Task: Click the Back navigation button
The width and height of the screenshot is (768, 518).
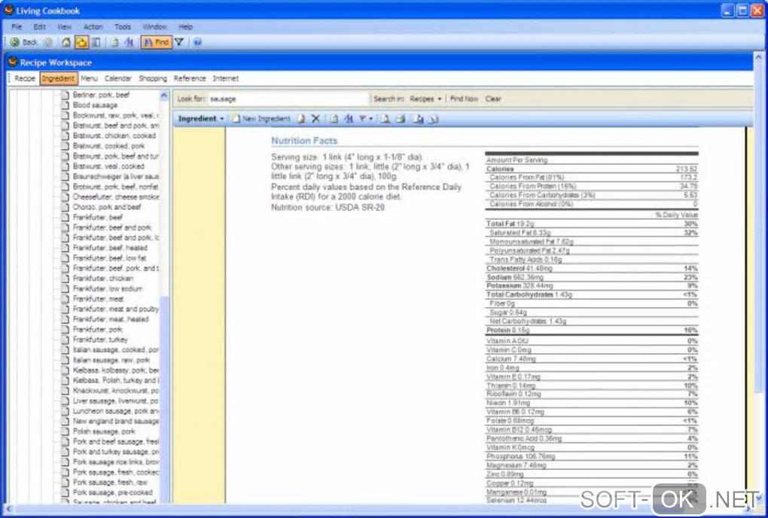Action: (x=23, y=42)
